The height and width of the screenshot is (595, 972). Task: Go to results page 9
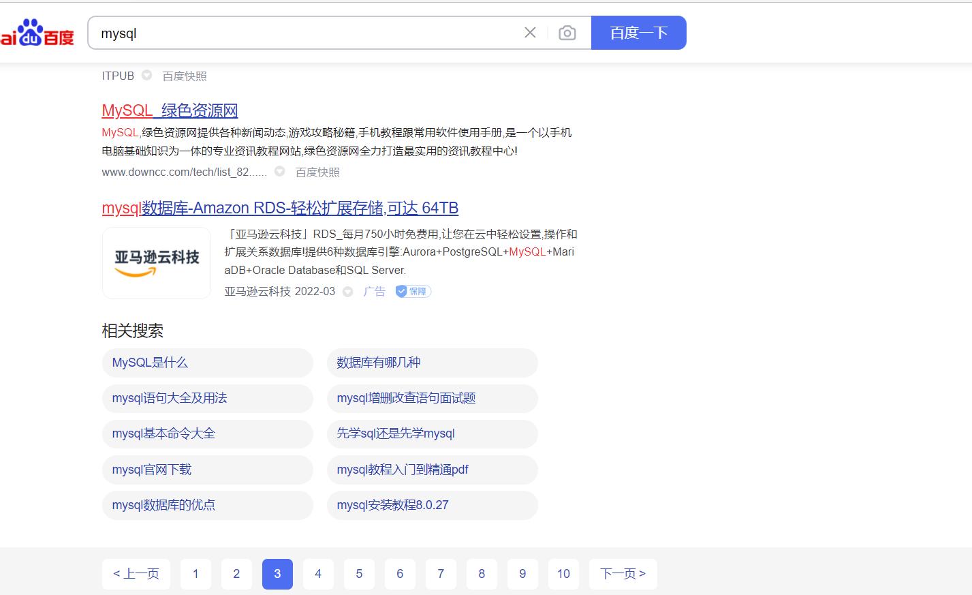click(x=522, y=574)
